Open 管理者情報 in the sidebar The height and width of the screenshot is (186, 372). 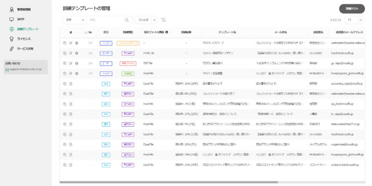click(24, 10)
